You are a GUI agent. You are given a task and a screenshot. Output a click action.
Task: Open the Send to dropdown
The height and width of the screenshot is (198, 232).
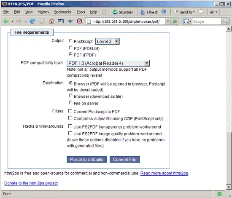point(184,12)
